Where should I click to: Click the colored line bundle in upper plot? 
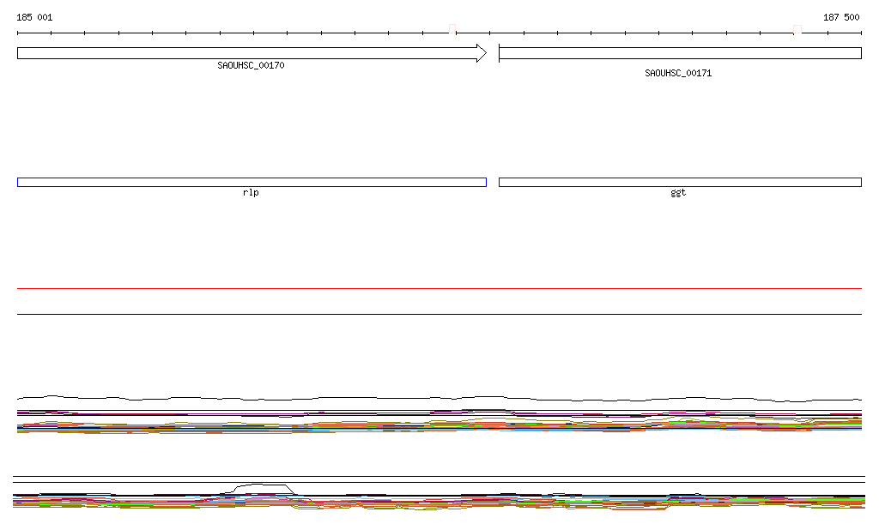pos(439,422)
